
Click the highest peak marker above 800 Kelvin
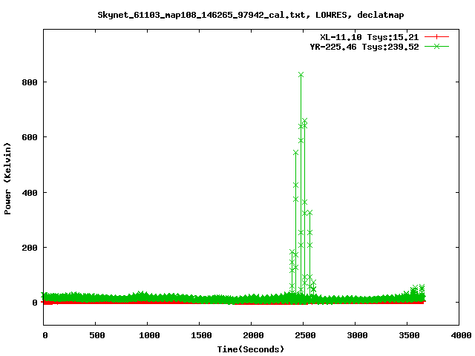pos(301,75)
